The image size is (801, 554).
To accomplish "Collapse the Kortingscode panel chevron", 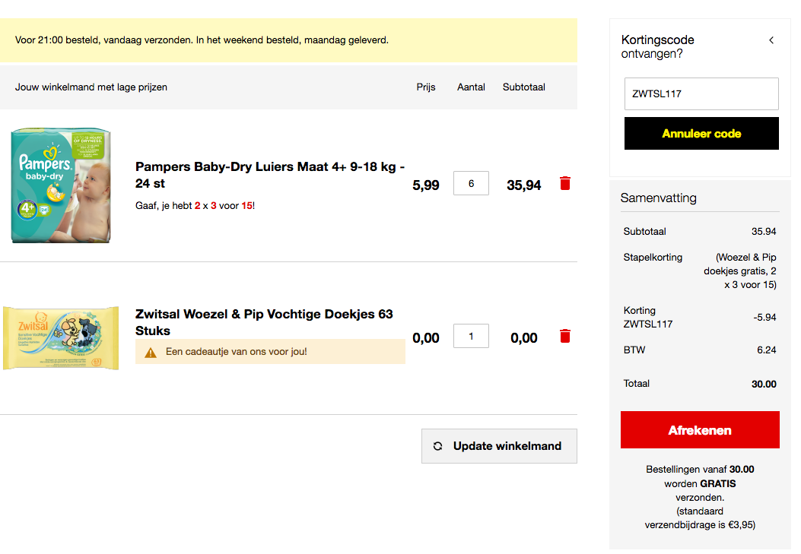I will [771, 40].
